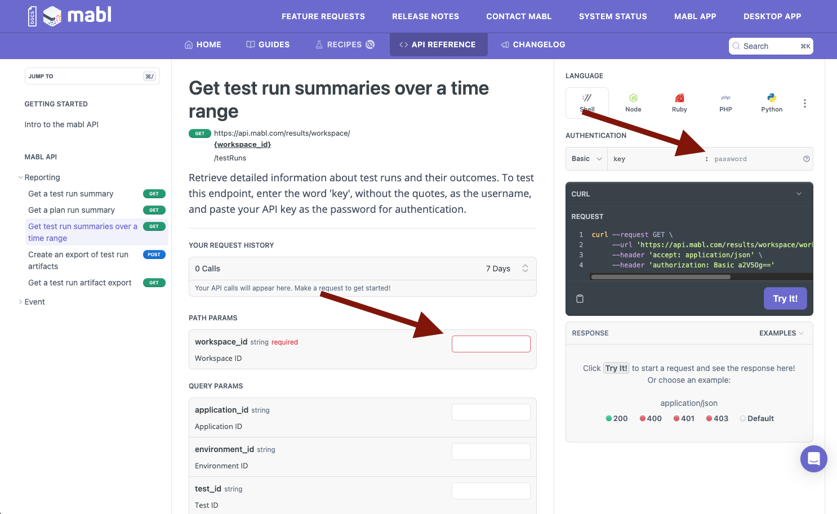The height and width of the screenshot is (514, 837).
Task: Open Get a test run summary page
Action: click(71, 194)
